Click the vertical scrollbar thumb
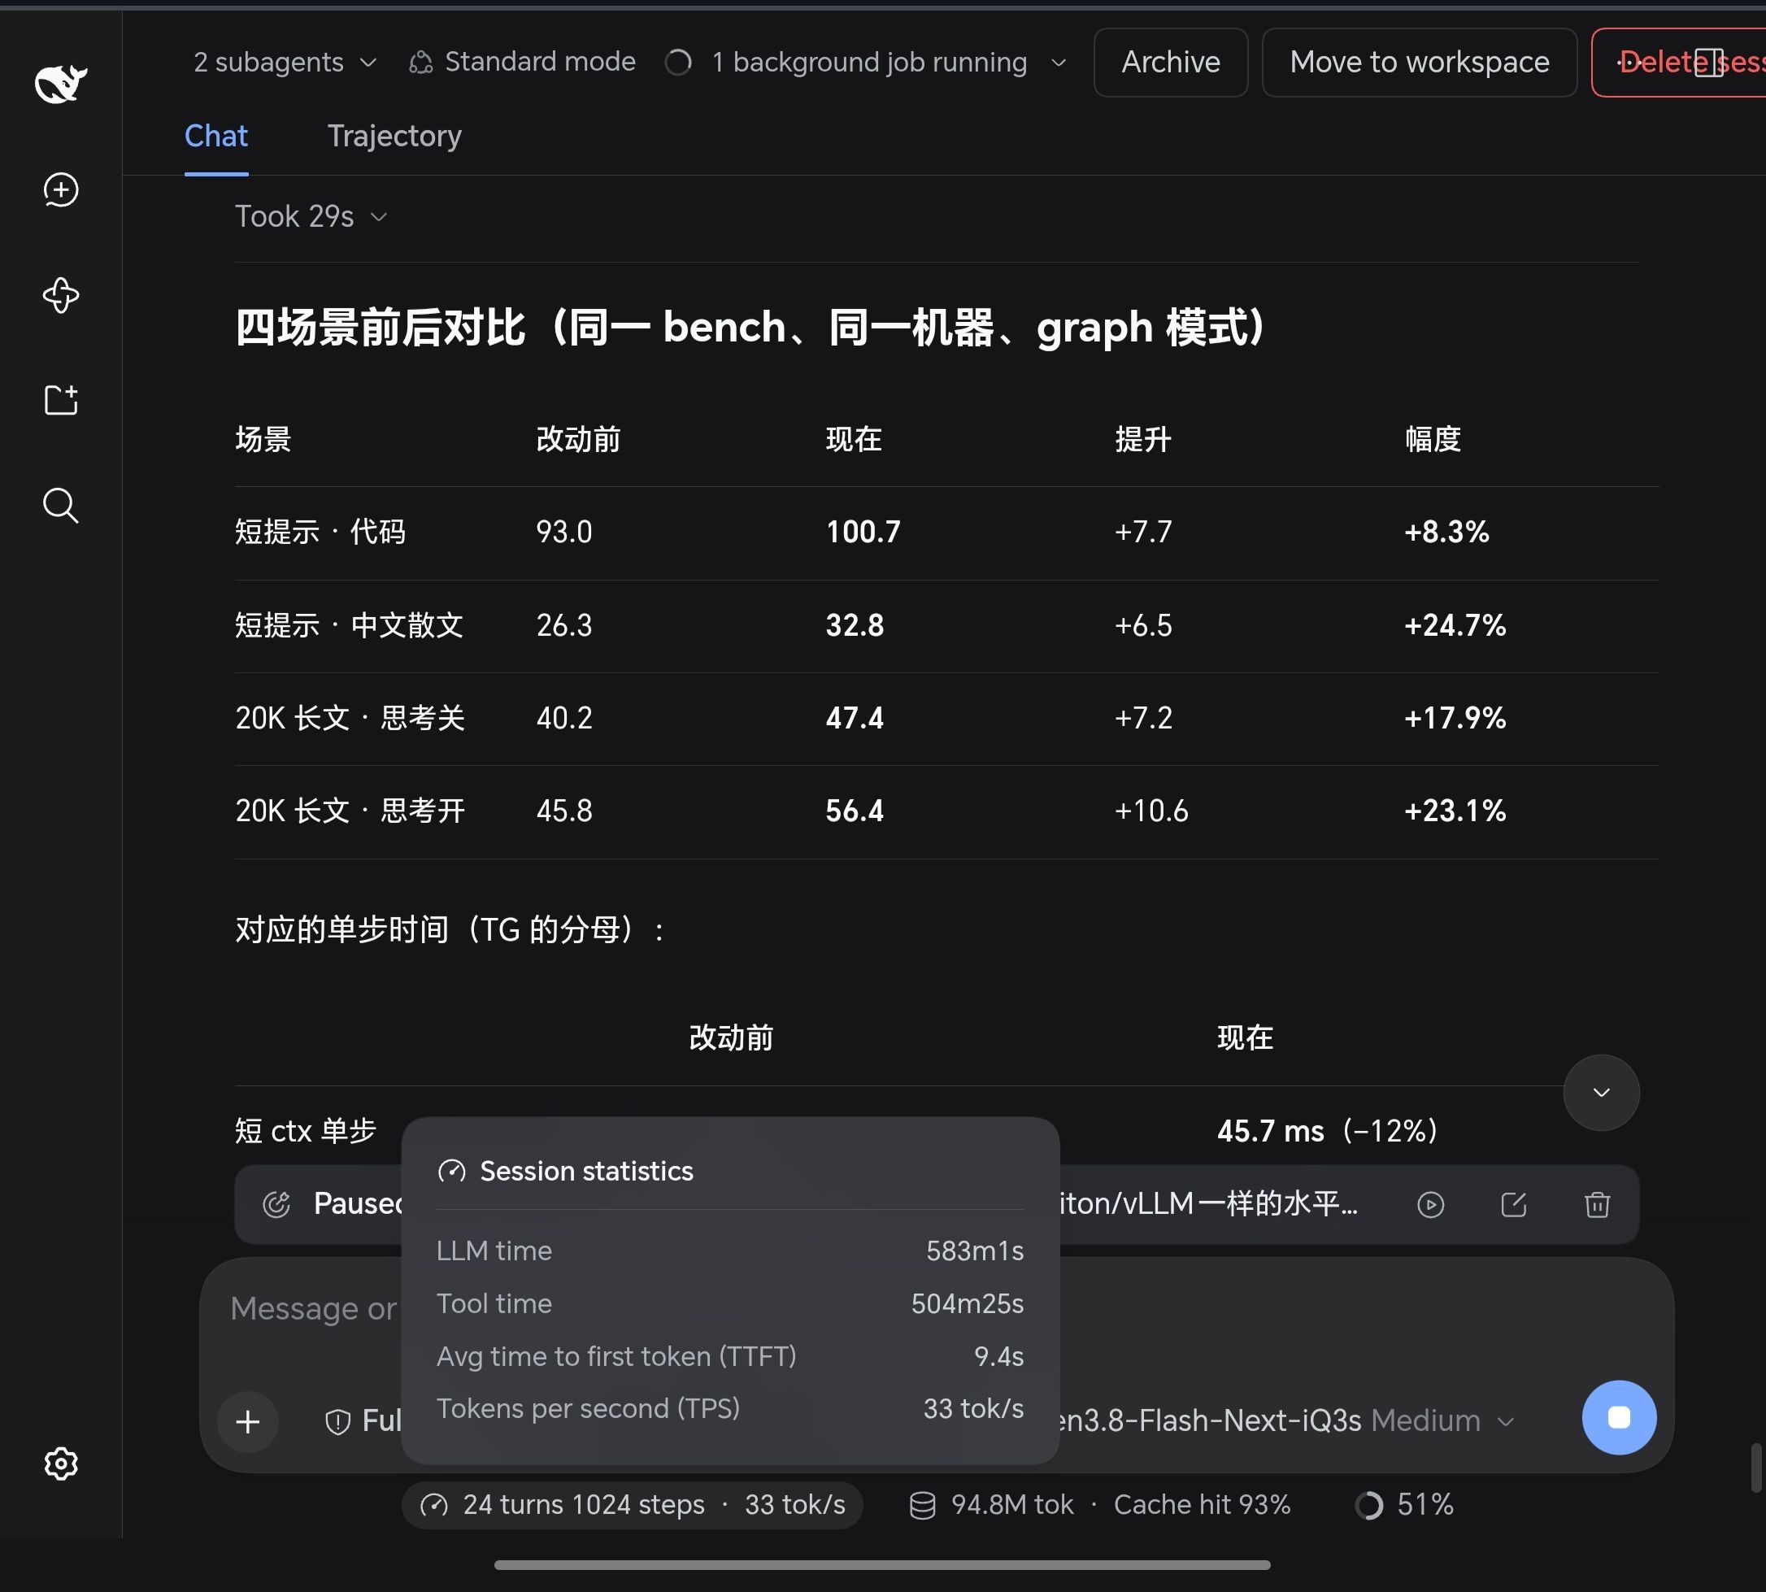This screenshot has width=1766, height=1592. click(1755, 1468)
